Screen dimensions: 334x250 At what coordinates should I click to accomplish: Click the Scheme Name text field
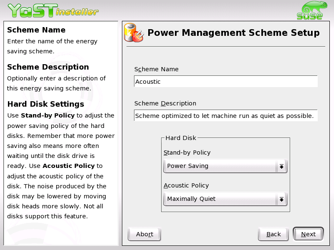click(225, 81)
